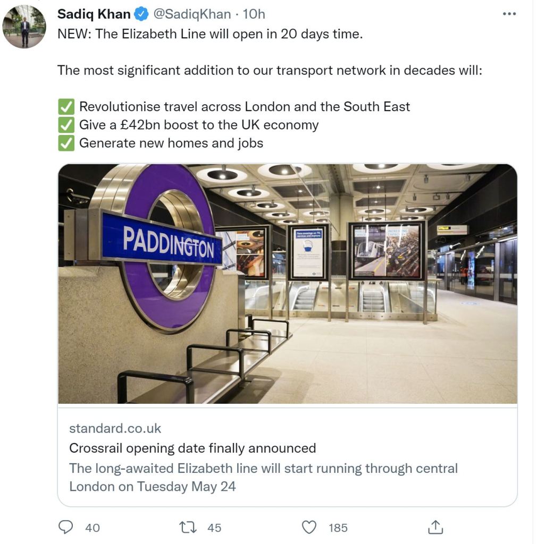Click the 45 retweets count
537x544 pixels.
coord(214,528)
